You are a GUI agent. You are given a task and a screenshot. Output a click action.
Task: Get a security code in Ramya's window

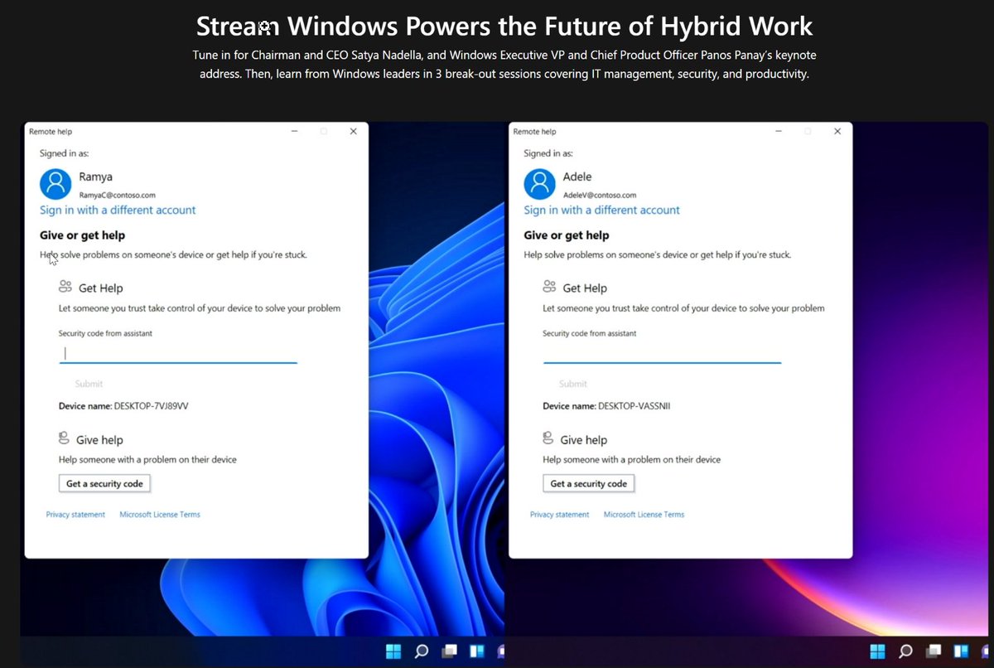pyautogui.click(x=104, y=483)
